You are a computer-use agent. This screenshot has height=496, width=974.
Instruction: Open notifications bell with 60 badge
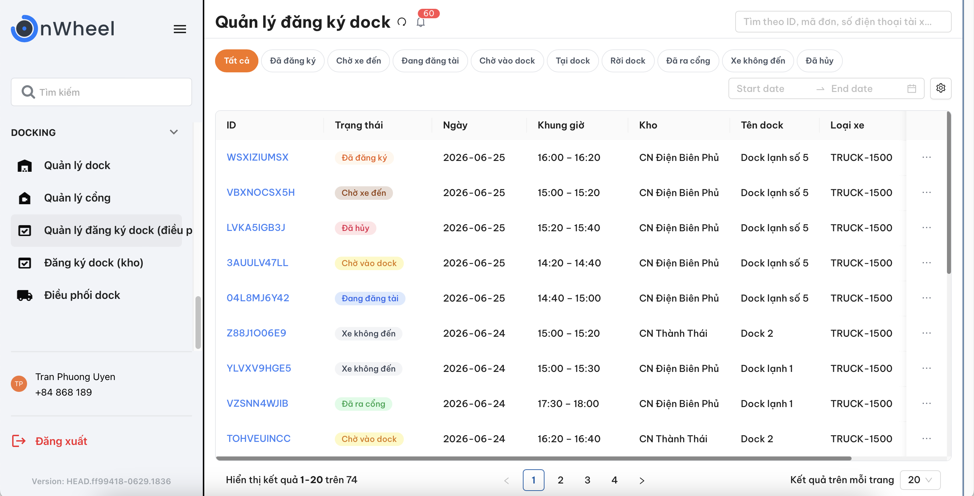[421, 22]
